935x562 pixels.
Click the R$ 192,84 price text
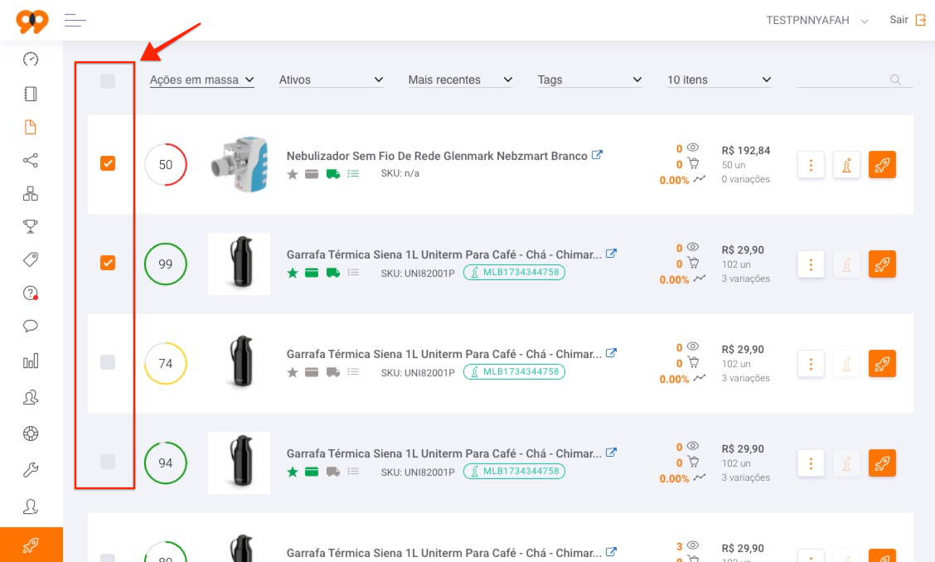745,150
